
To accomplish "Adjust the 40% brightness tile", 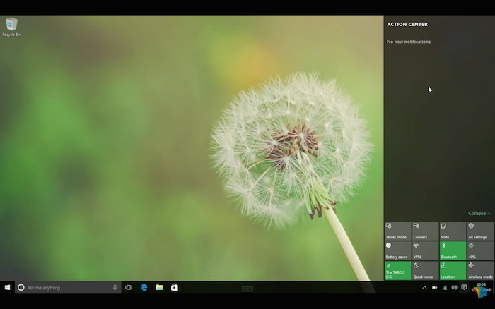I will point(480,250).
